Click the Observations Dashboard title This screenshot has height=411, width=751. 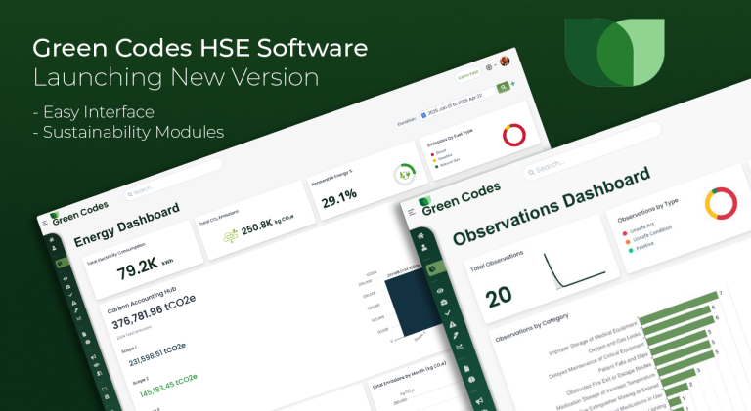point(552,205)
